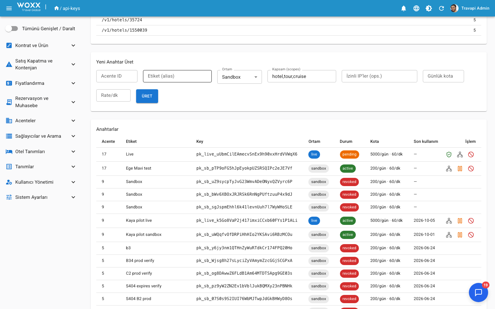Go to home via breadcrumb icon
Image resolution: width=495 pixels, height=309 pixels.
[56, 8]
